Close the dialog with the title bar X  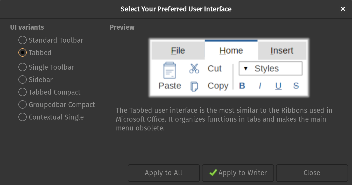(x=343, y=9)
